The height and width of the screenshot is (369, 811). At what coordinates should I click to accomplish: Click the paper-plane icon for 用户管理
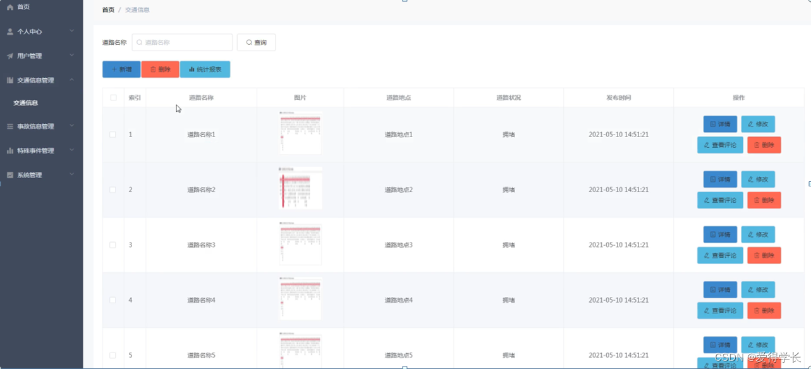(x=10, y=56)
